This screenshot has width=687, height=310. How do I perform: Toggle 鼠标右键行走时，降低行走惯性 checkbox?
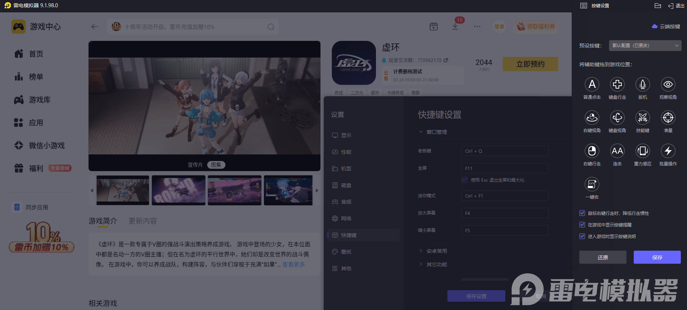pos(582,213)
